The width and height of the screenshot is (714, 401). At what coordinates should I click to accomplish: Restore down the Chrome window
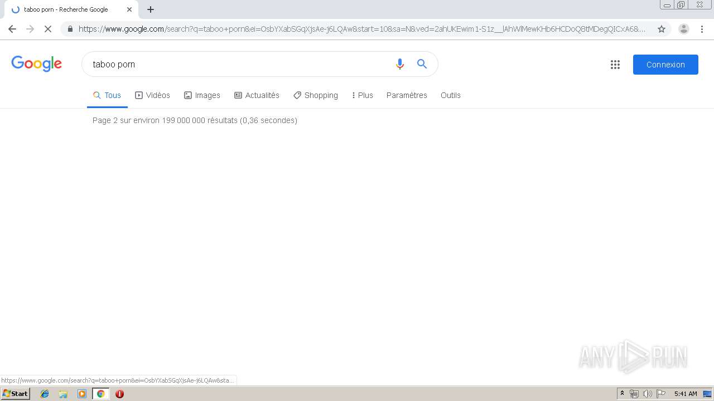[x=681, y=5]
